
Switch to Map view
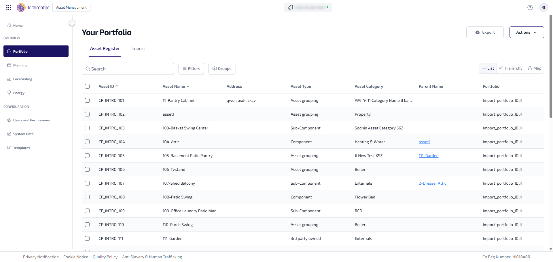(x=535, y=68)
